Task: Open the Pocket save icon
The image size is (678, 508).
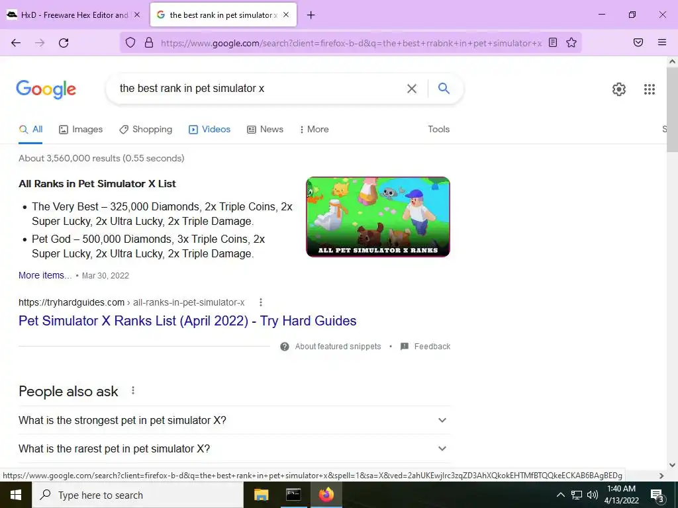Action: [638, 42]
